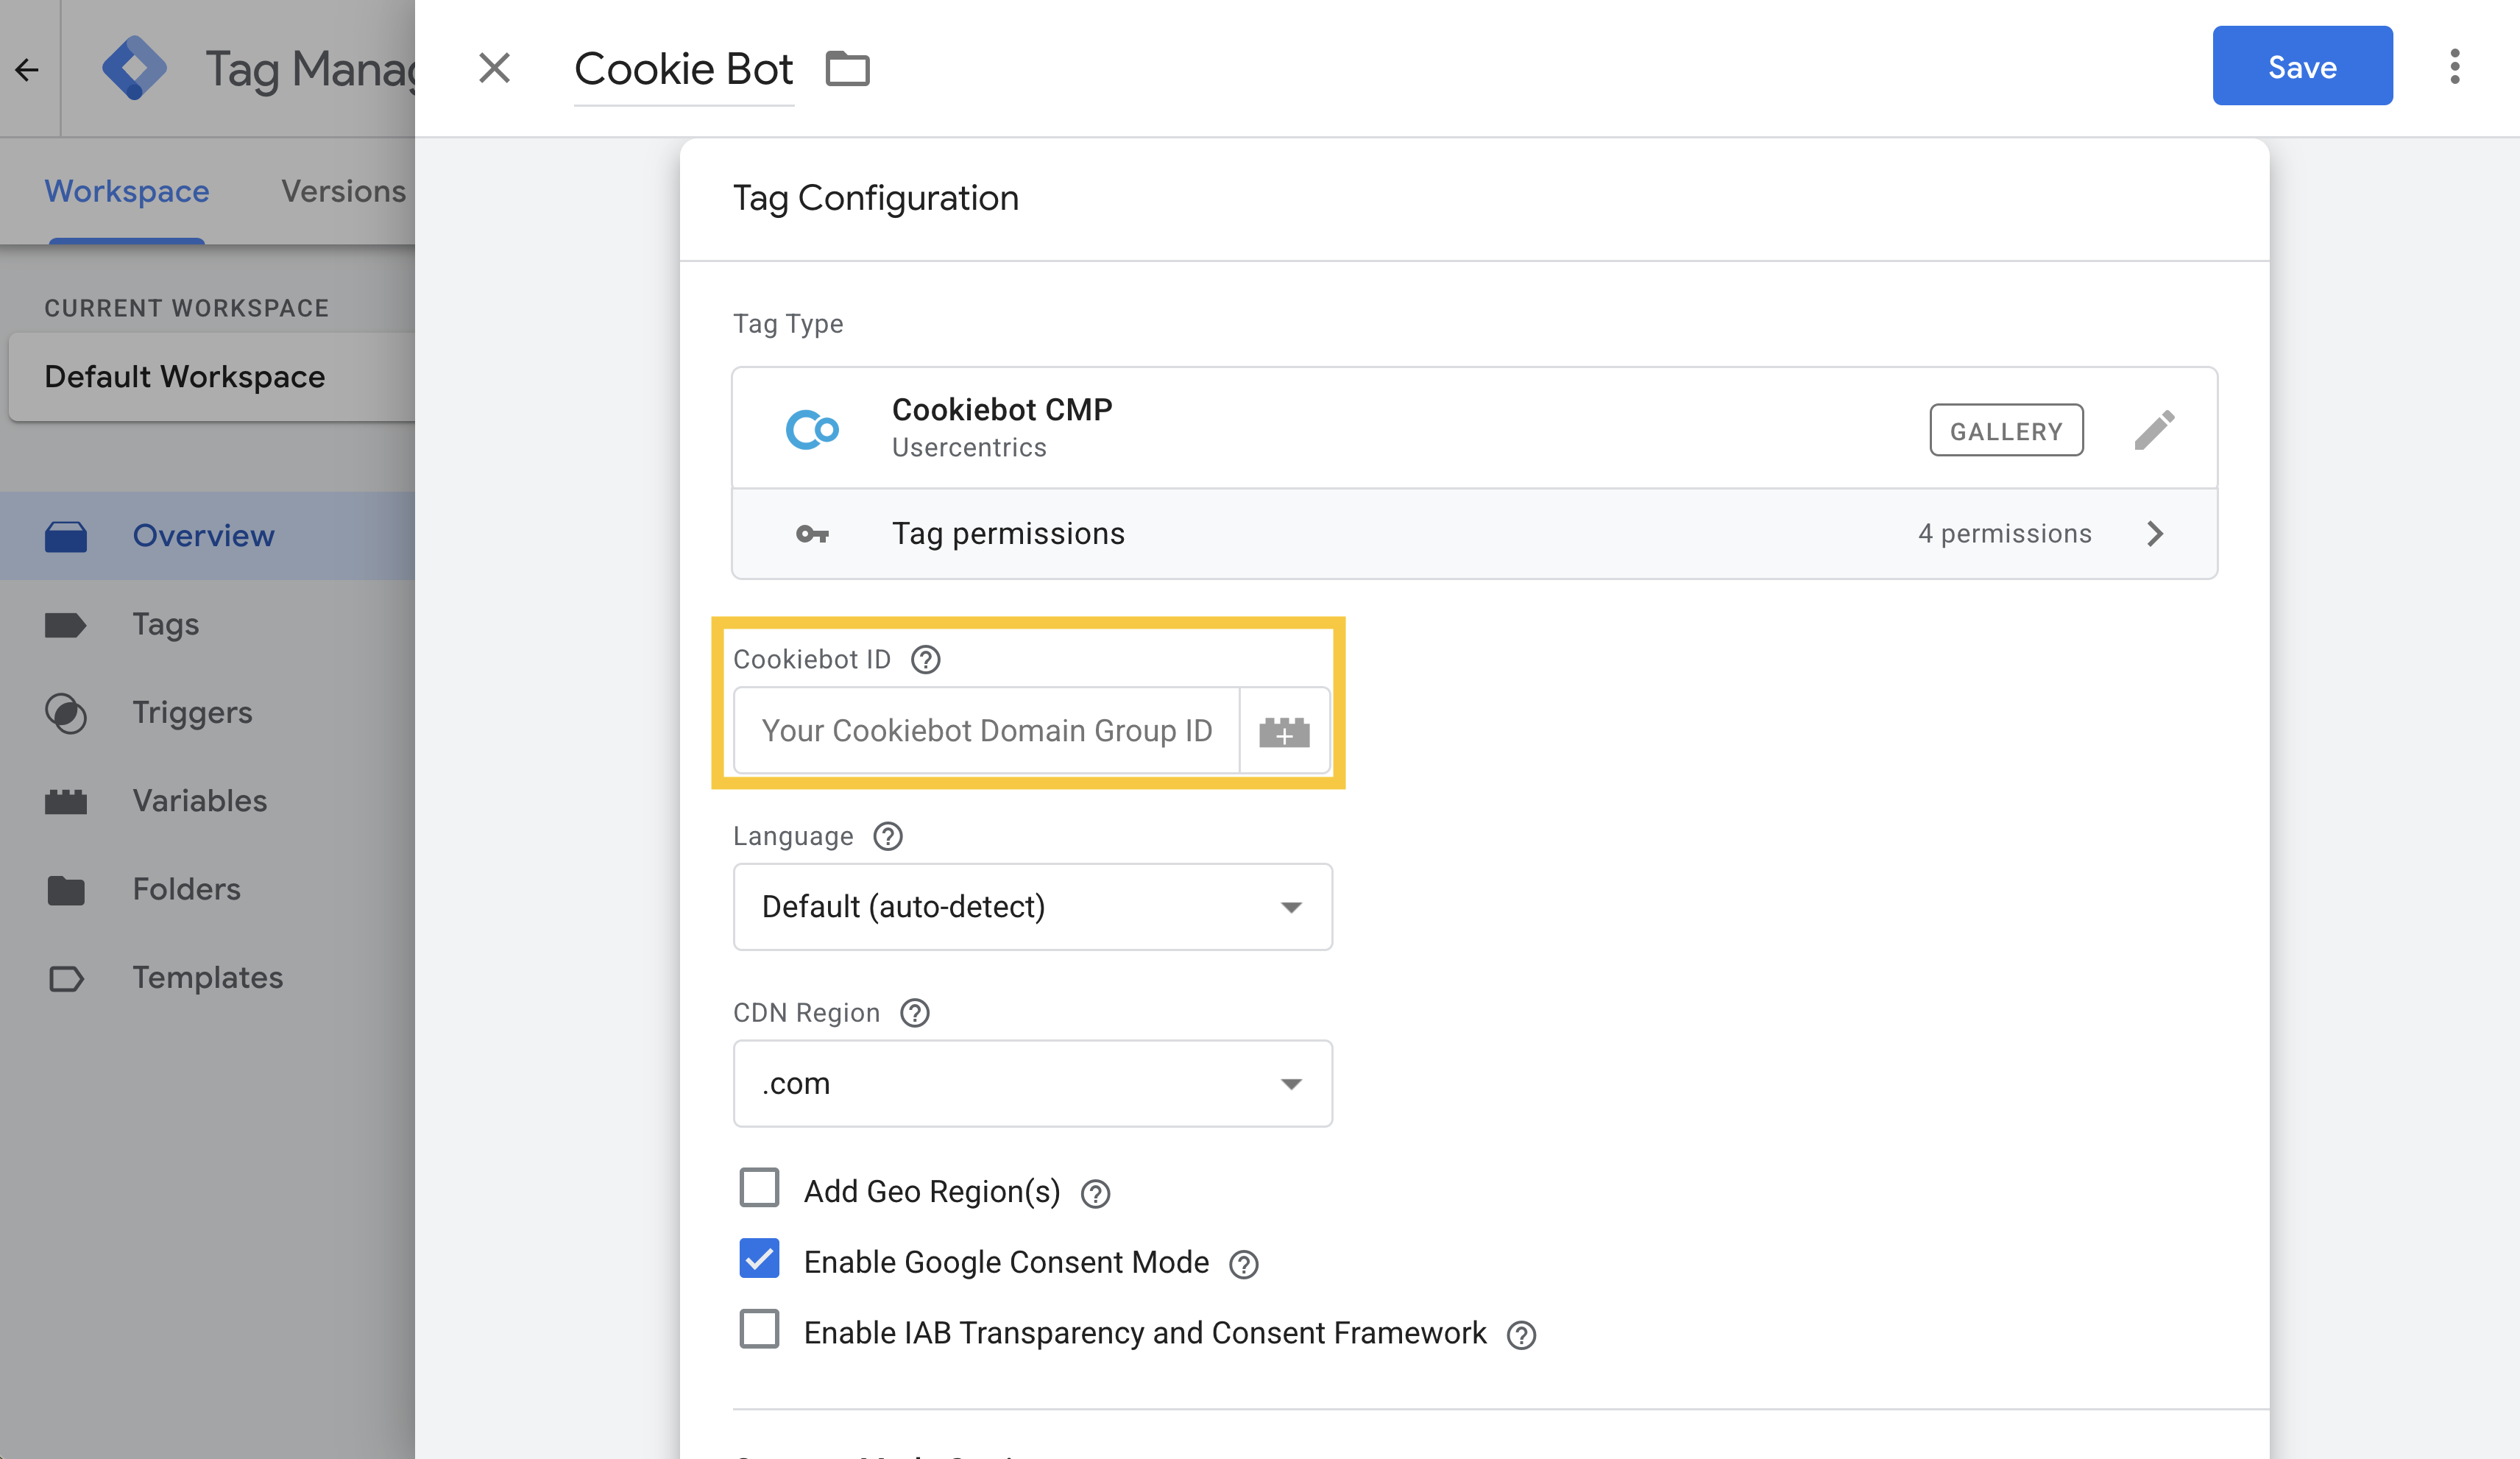Enable IAB Transparency and Consent Framework
This screenshot has height=1459, width=2520.
759,1329
